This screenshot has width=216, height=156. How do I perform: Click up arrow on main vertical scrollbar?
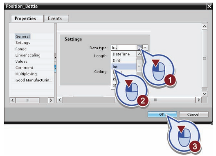[205, 26]
